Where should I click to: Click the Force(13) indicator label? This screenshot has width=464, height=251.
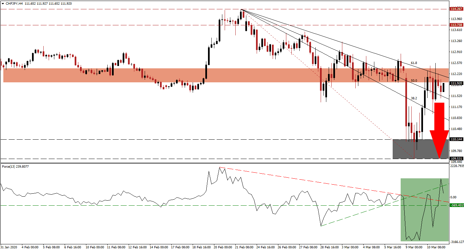click(x=15, y=166)
